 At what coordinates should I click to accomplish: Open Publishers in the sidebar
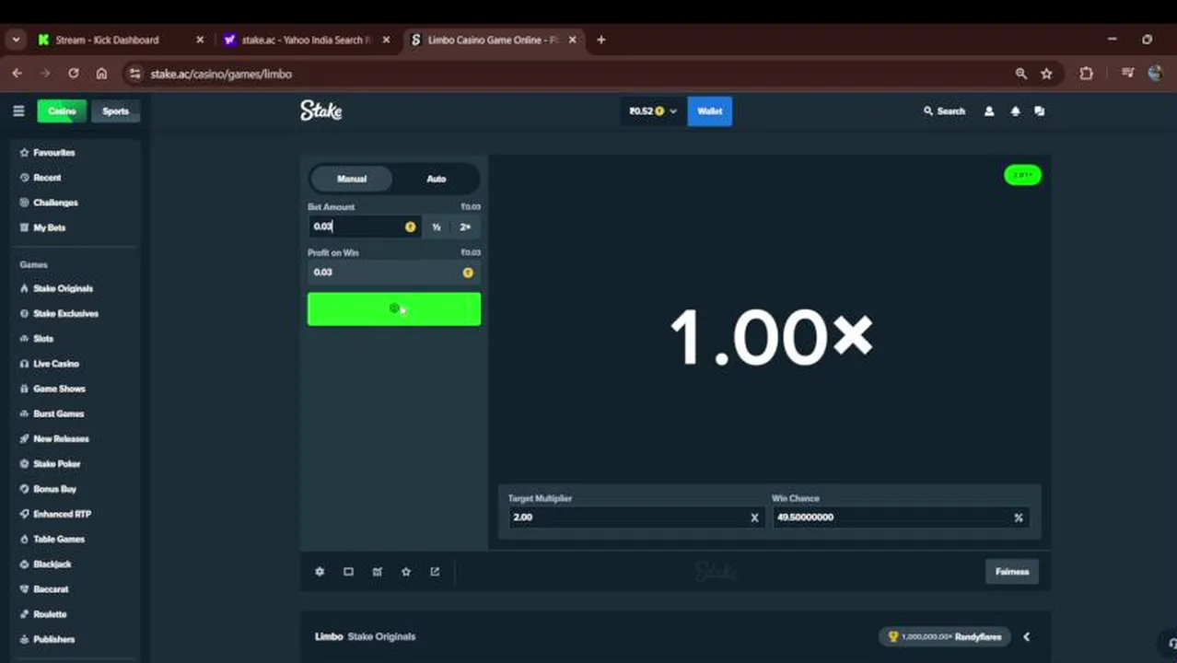coord(53,639)
